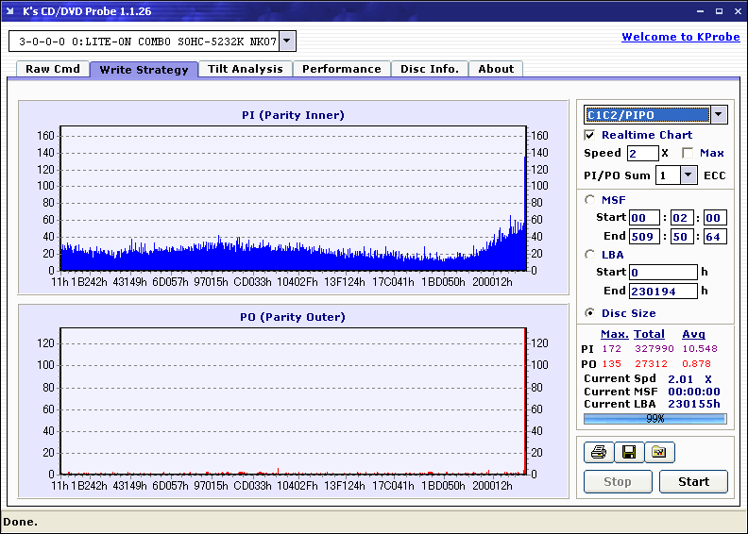Click the 99% scan progress bar

click(654, 418)
